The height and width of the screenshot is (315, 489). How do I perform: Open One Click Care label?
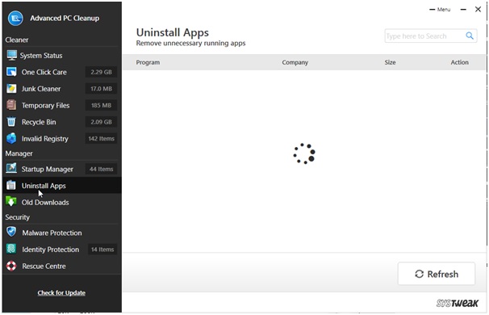tap(44, 72)
